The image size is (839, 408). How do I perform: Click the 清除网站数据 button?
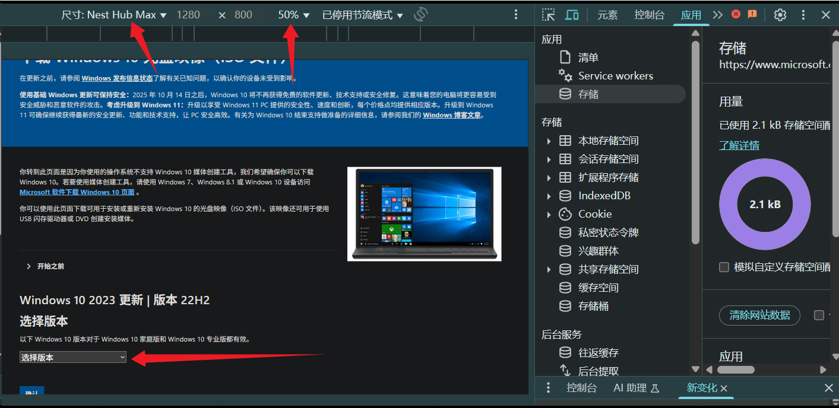[x=759, y=315]
